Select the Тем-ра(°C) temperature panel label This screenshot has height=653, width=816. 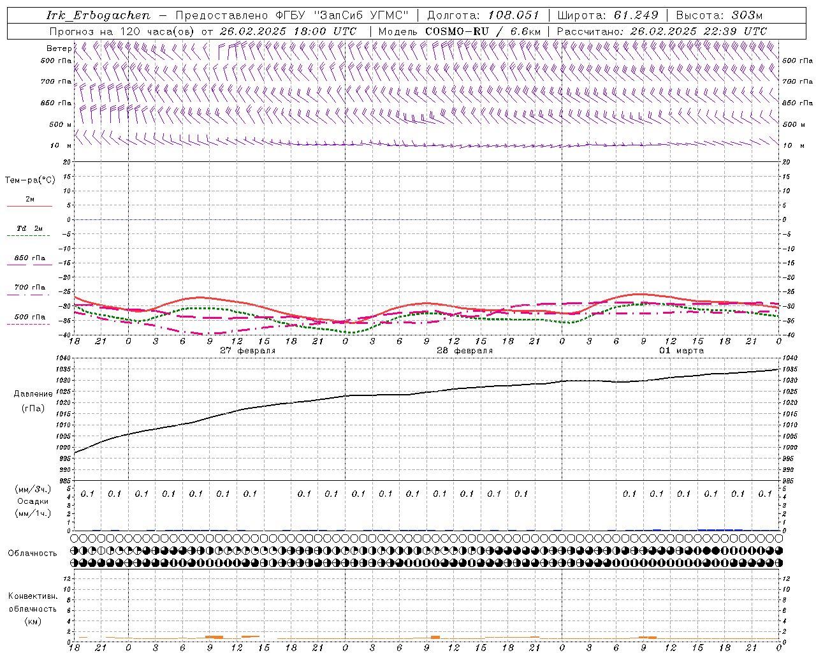coord(30,180)
